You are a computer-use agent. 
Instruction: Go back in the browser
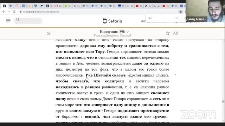point(4,12)
